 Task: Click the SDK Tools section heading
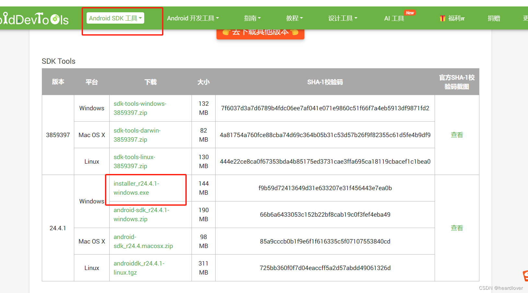[59, 61]
